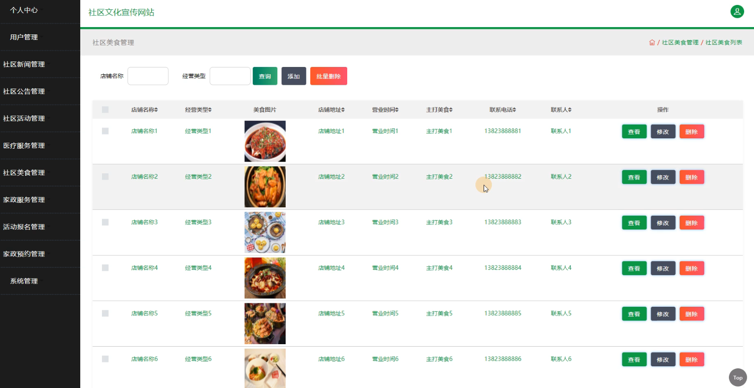
Task: Check the box for 店铺名称2 row
Action: [x=105, y=176]
